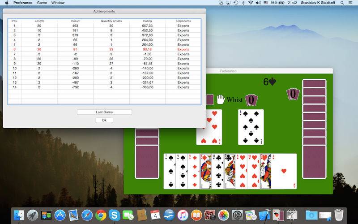The width and height of the screenshot is (358, 224).
Task: Click the Last Game button
Action: [x=104, y=112]
